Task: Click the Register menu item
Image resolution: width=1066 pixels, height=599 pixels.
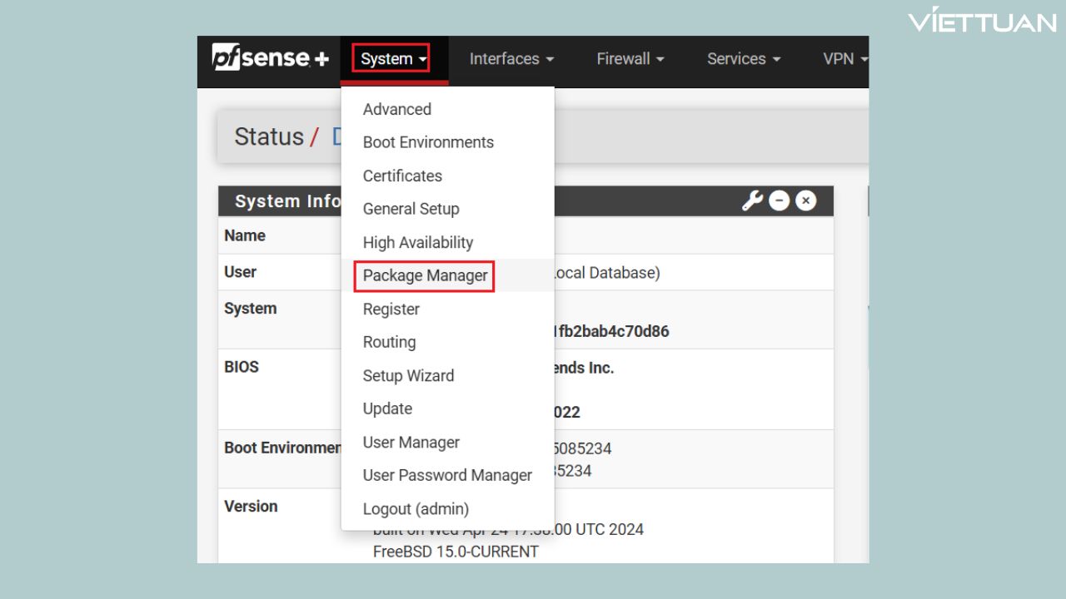Action: click(x=391, y=309)
